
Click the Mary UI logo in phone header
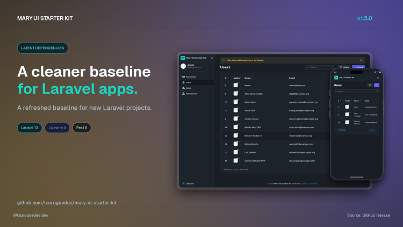point(336,77)
